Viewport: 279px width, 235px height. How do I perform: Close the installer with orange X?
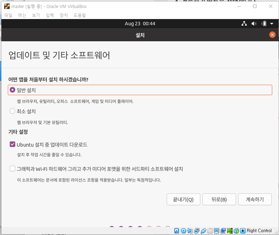[x=272, y=35]
